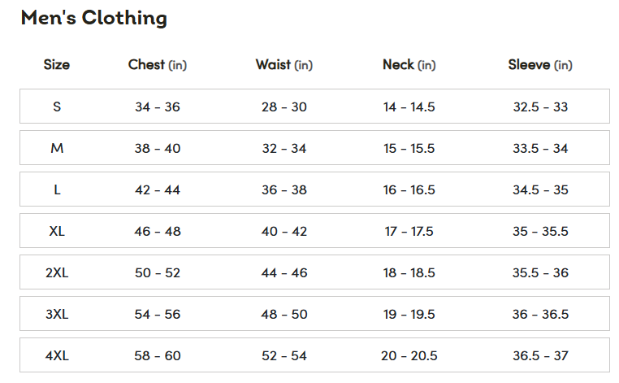619x383 pixels.
Task: Select the Neck (in) column header
Action: [x=409, y=65]
